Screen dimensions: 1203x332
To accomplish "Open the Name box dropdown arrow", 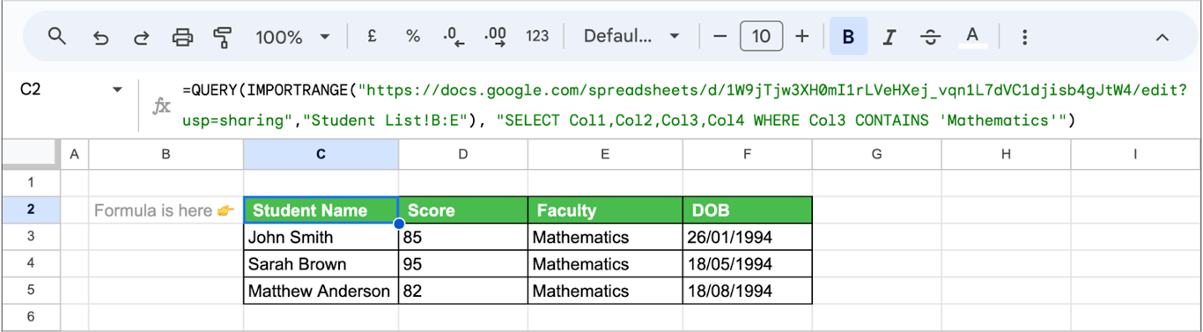I will tap(118, 90).
